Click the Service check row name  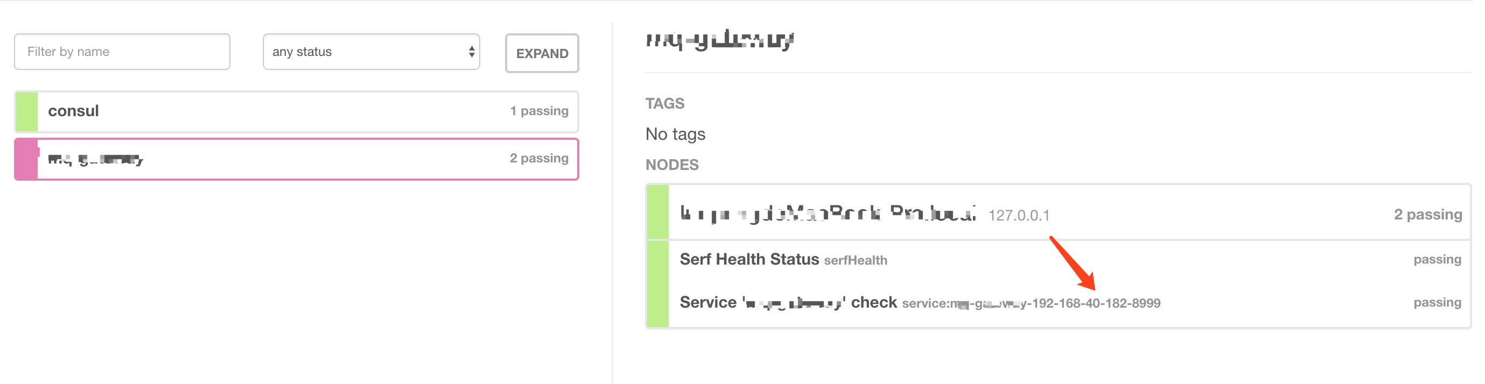788,302
